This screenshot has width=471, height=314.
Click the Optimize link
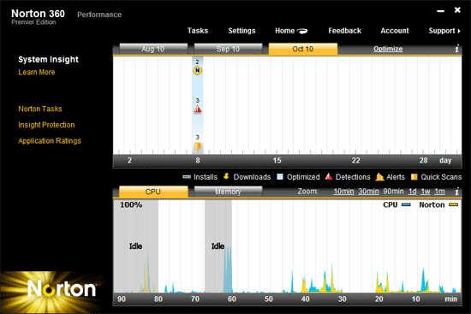point(388,49)
